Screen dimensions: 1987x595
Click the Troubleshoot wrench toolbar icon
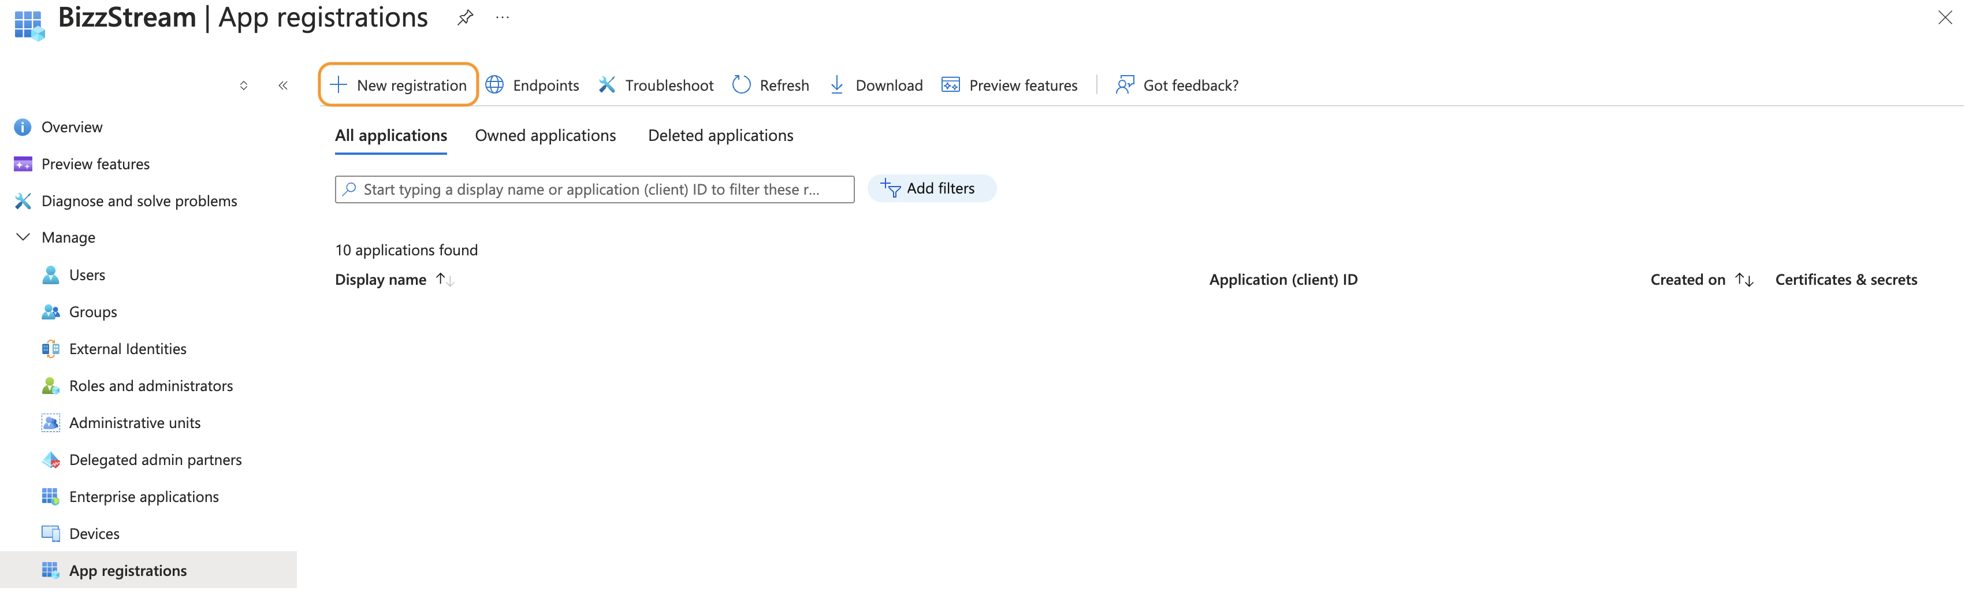pos(607,85)
